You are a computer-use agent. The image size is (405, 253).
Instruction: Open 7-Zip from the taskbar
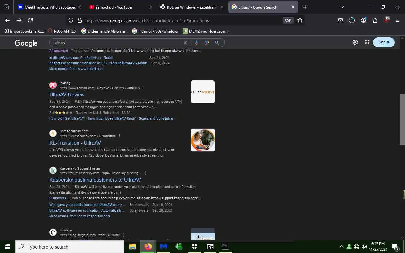(210, 247)
